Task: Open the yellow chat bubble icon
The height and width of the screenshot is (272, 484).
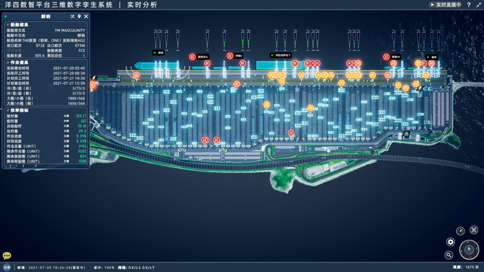Action: pos(7,256)
